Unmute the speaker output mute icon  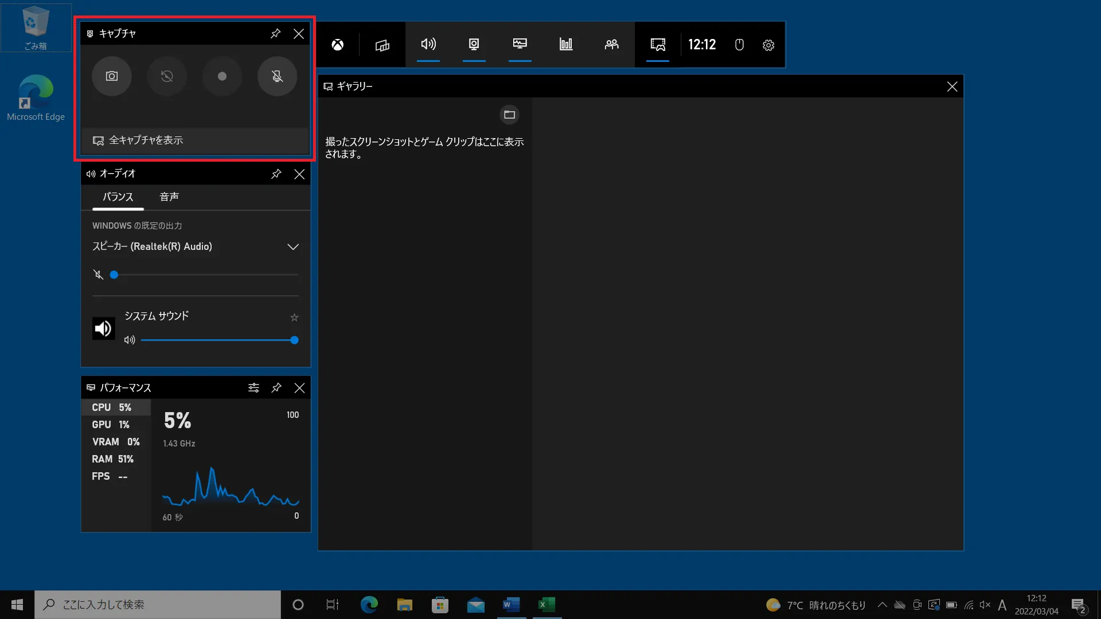click(x=99, y=275)
